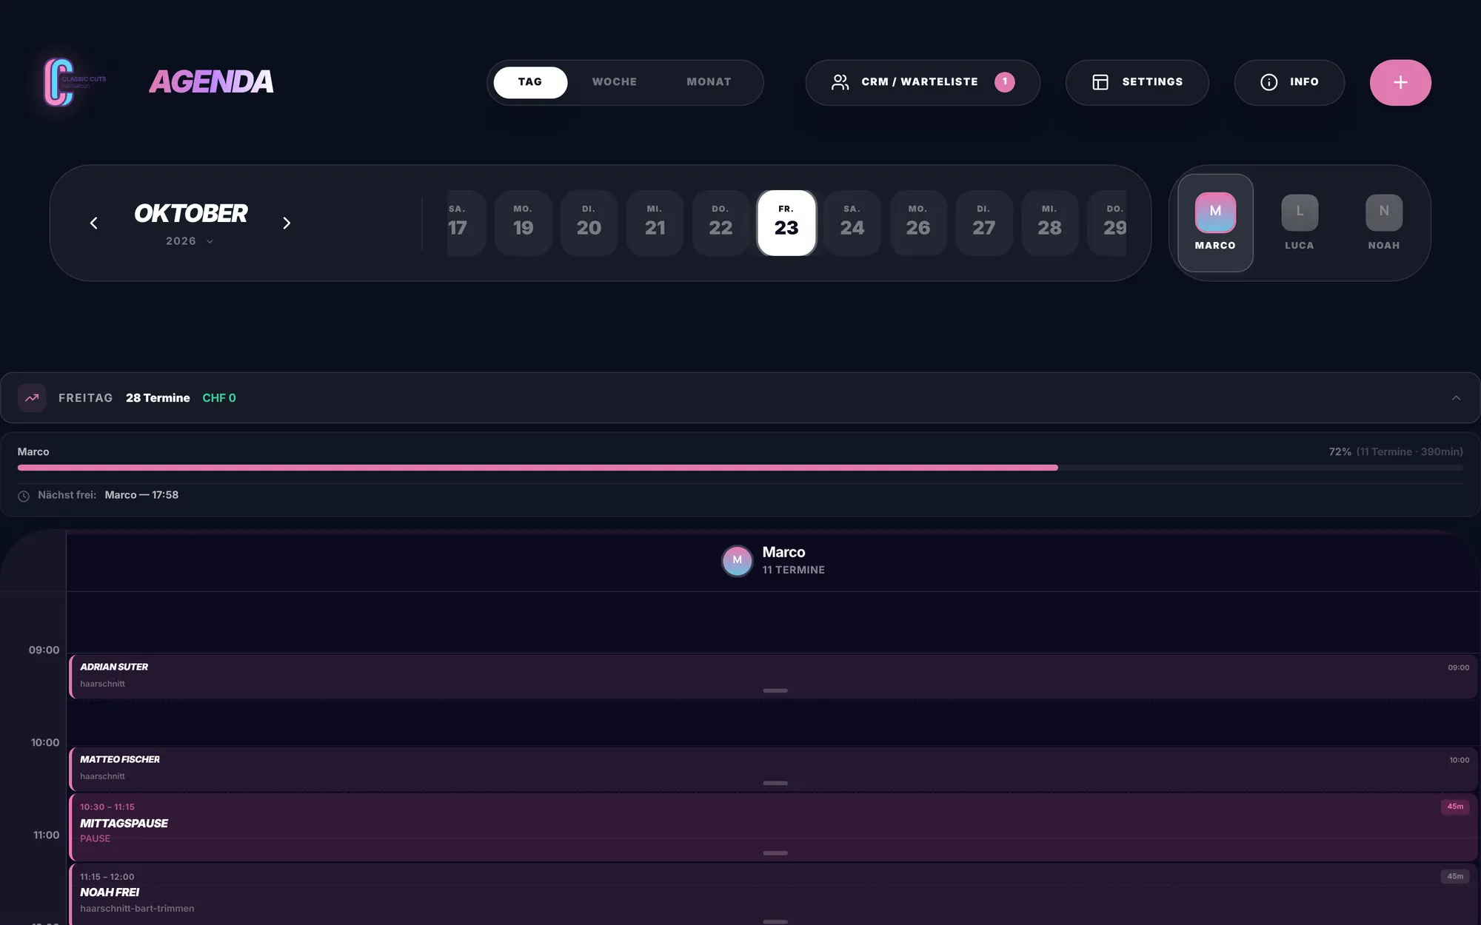Select Friday 23 in date strip

pyautogui.click(x=786, y=223)
